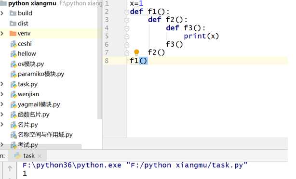Click the os模块.py file icon
296x179 pixels.
tap(13, 64)
